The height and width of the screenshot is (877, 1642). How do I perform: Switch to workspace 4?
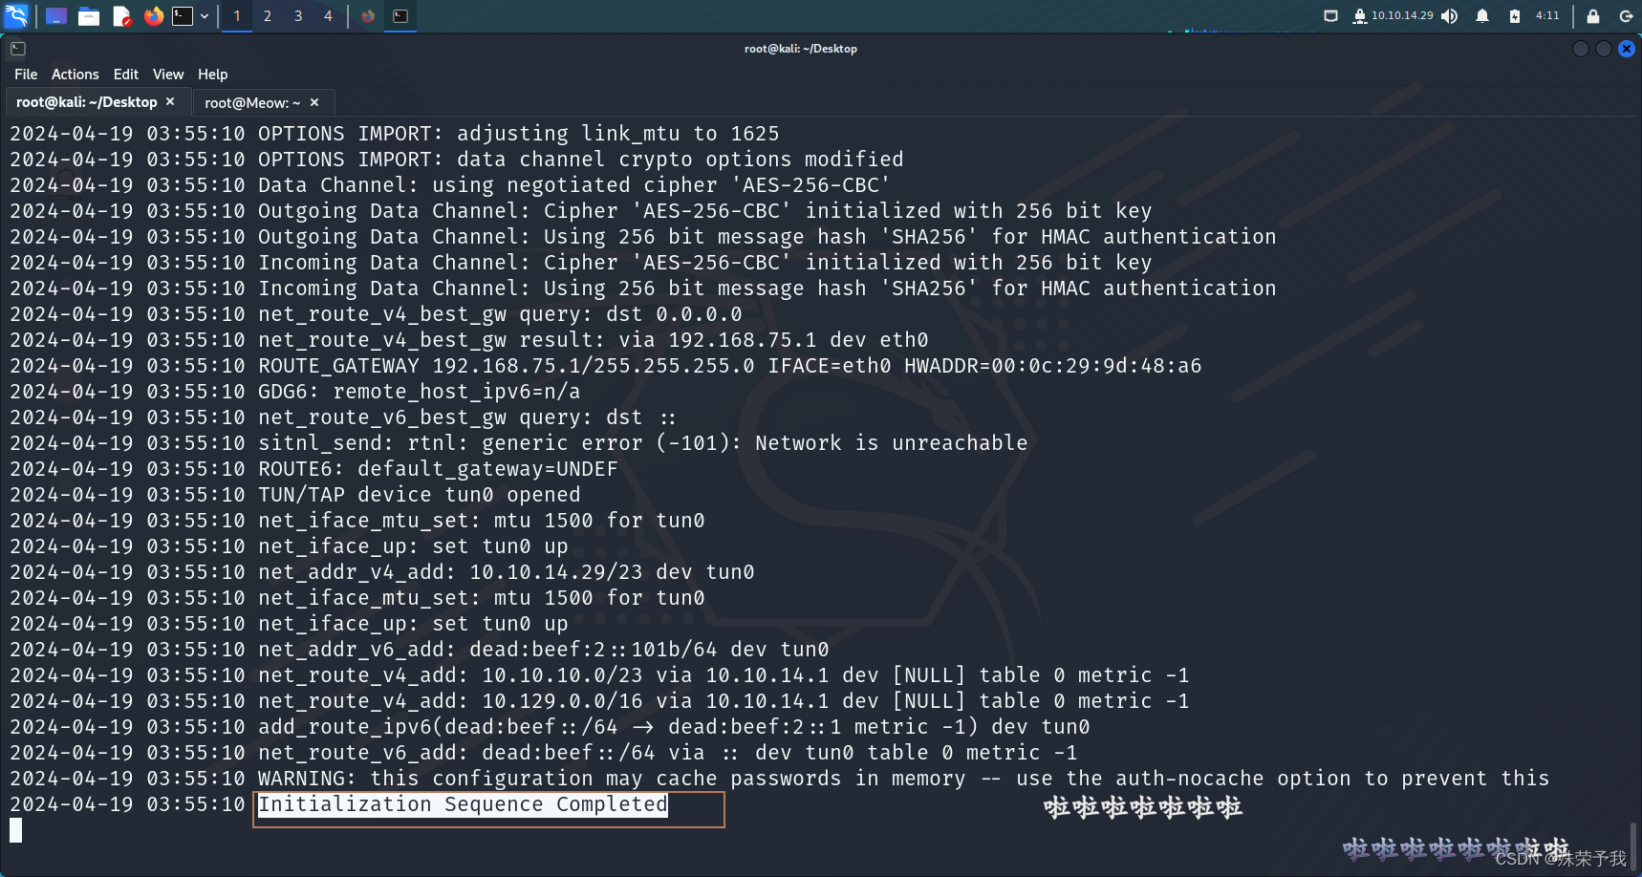tap(328, 16)
